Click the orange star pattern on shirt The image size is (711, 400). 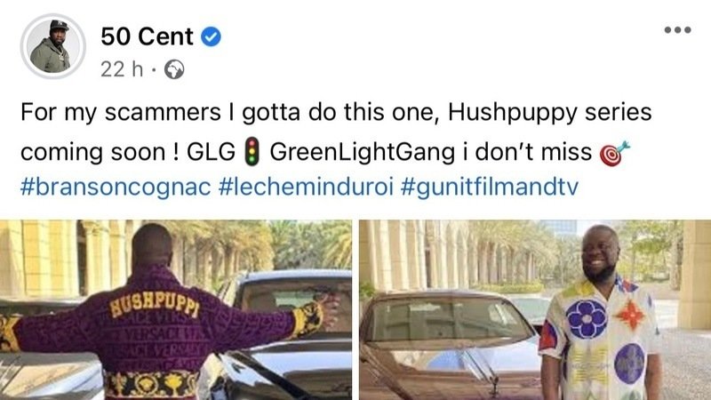pyautogui.click(x=630, y=315)
